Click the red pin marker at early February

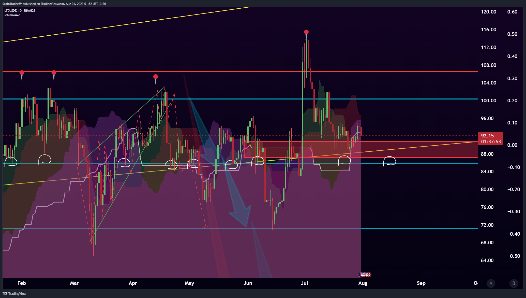pyautogui.click(x=22, y=75)
